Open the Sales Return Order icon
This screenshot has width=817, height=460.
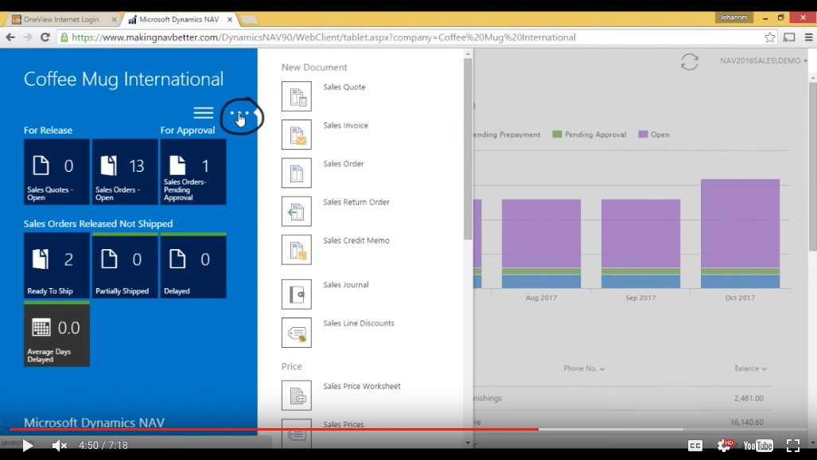click(x=297, y=211)
